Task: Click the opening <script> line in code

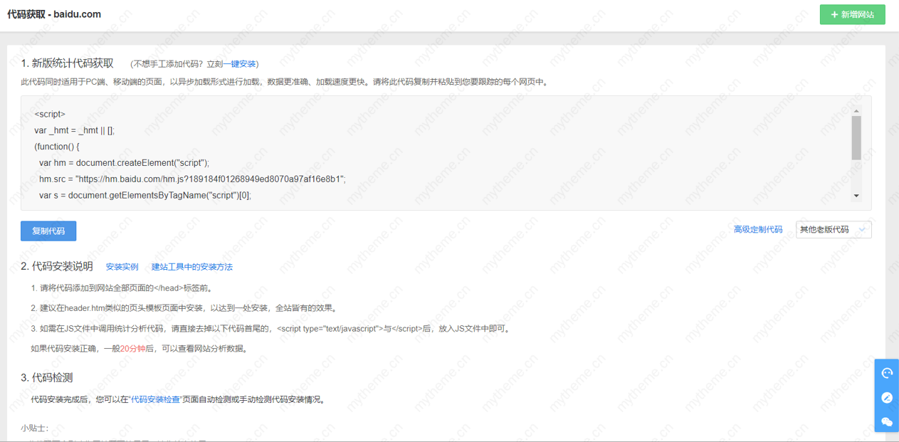Action: [50, 114]
